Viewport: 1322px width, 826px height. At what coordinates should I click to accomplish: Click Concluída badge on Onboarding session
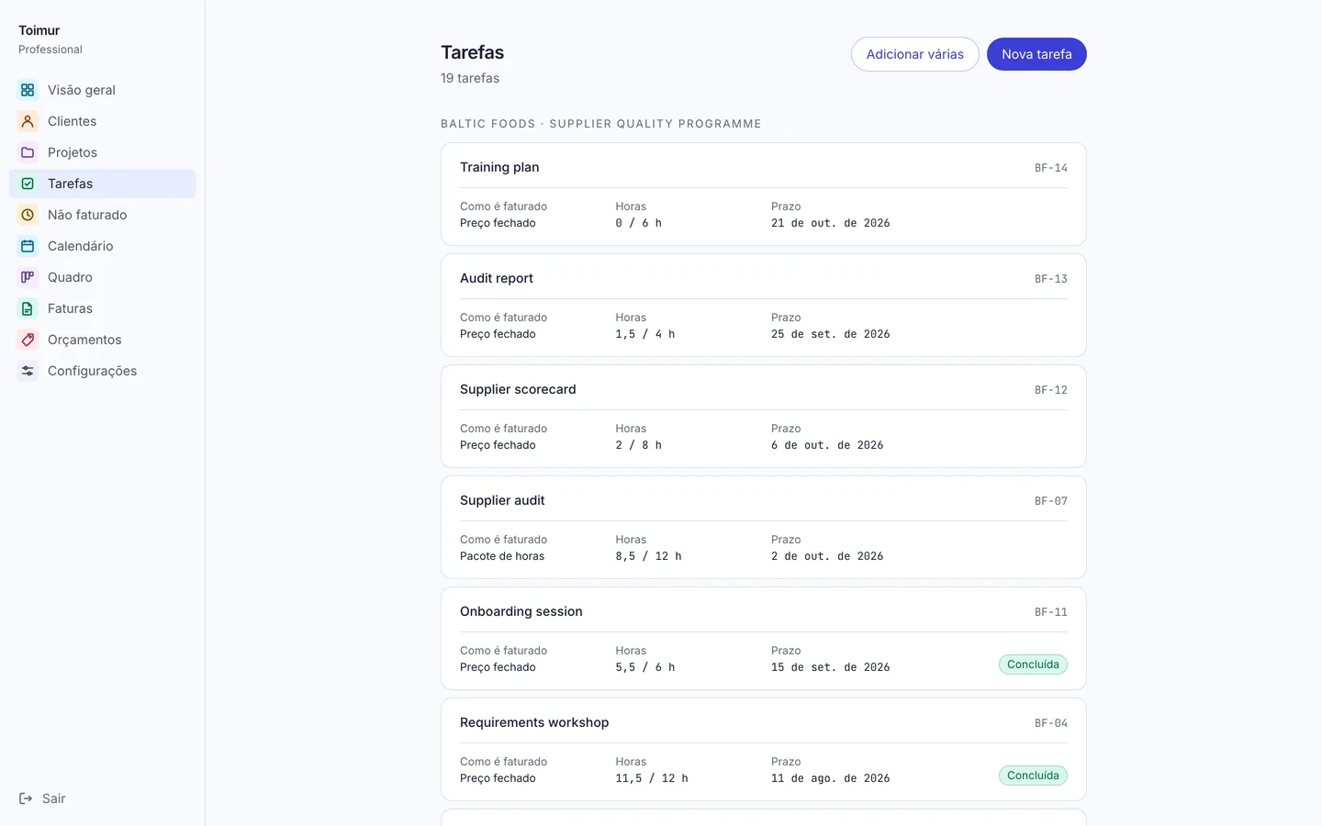pyautogui.click(x=1033, y=664)
